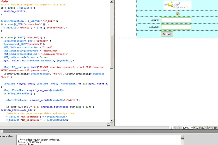Click the PHP code marker icon
Screen dimensions: 218x145
[x=178, y=14]
